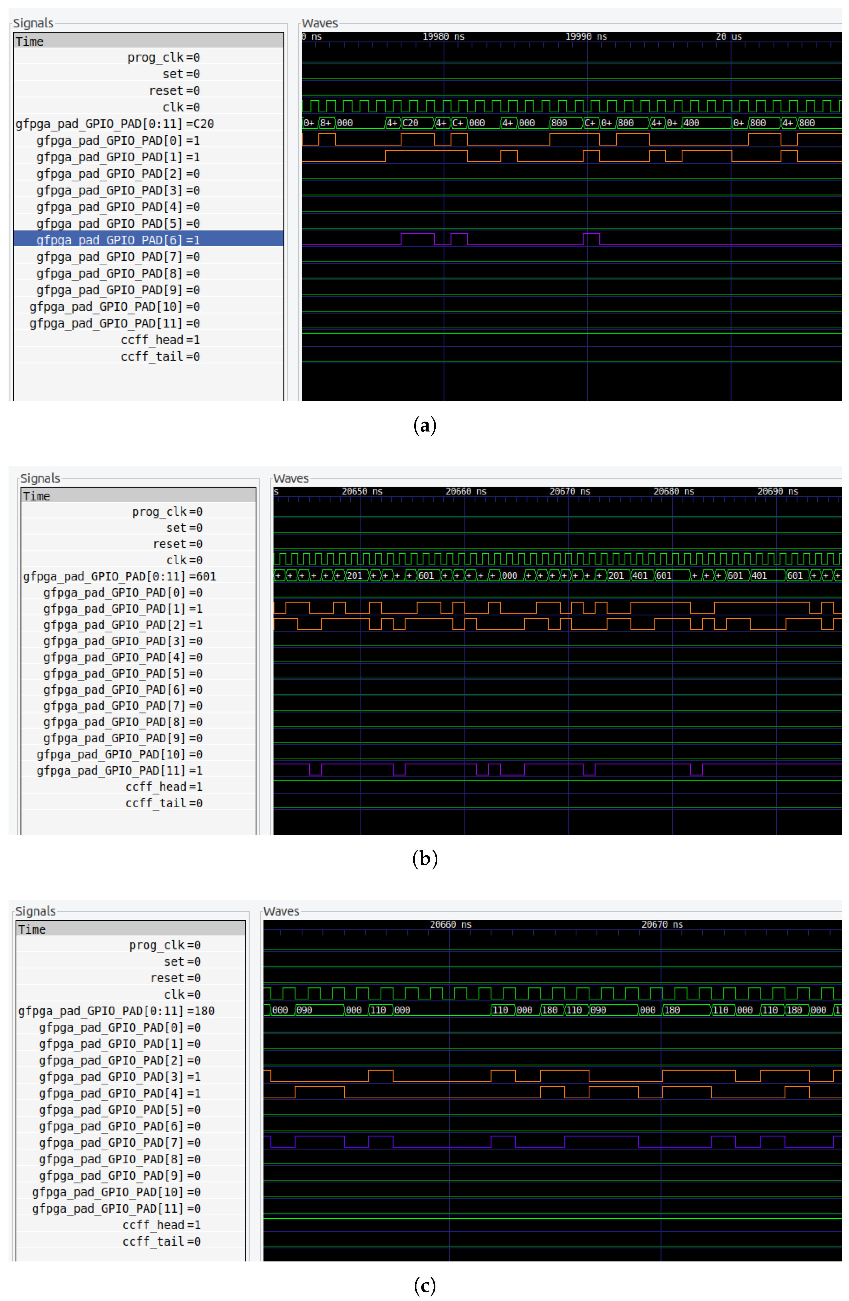
Task: Click the 20650 ns timeline marker
Action: [362, 491]
